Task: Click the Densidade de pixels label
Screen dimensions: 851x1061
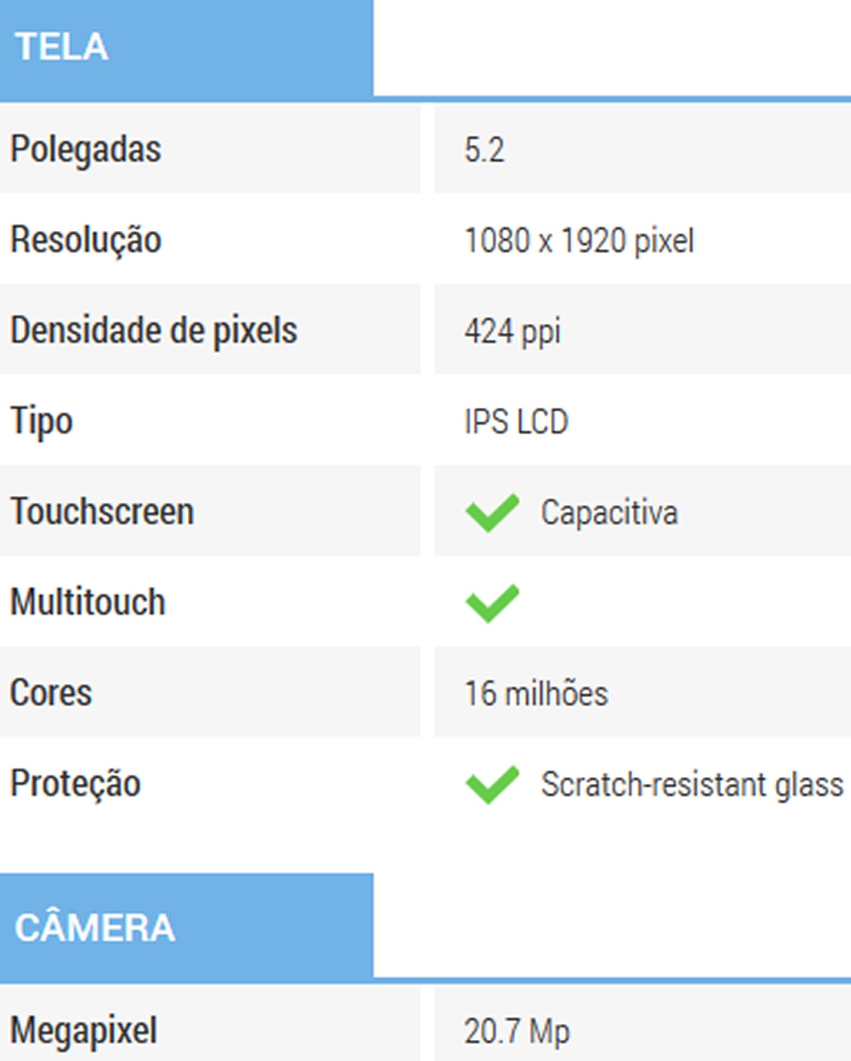Action: click(154, 331)
